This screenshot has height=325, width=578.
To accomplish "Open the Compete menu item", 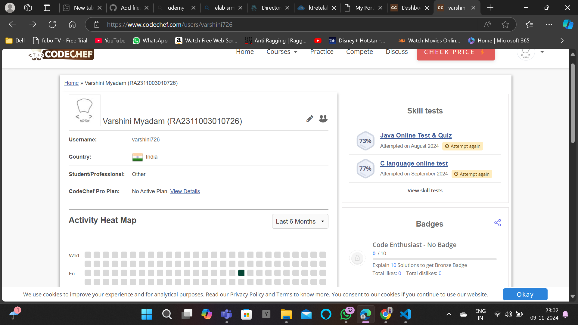I will click(x=359, y=52).
